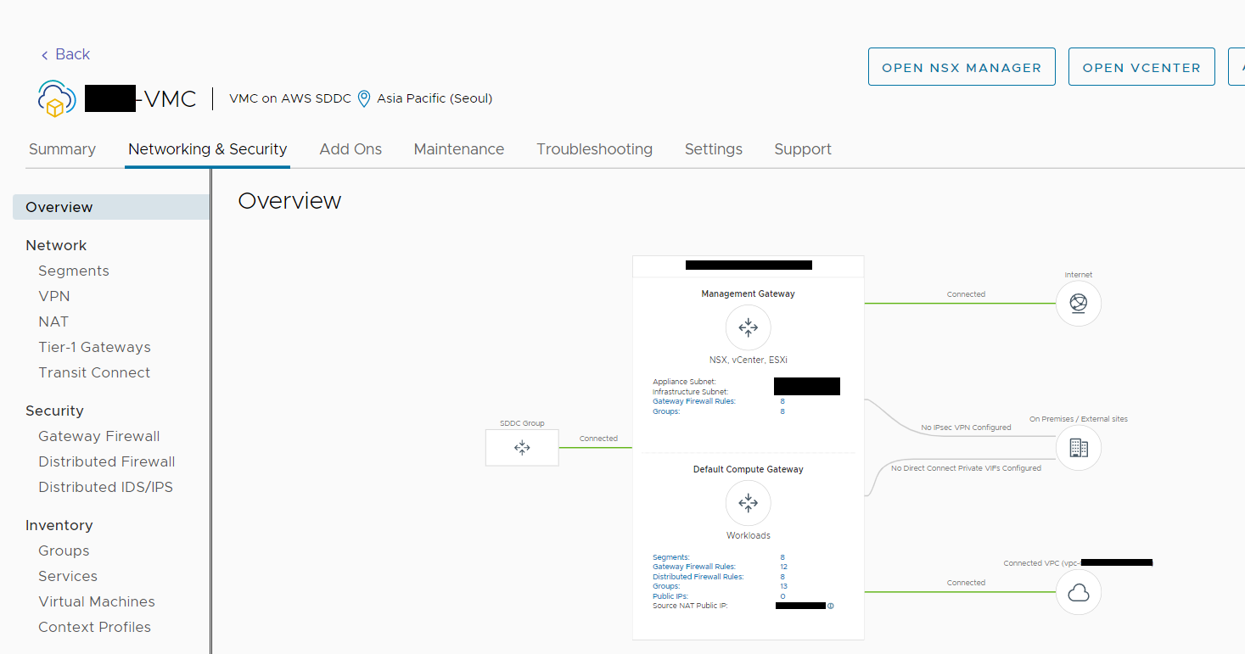Click the Infrastructure Subnet label
Screen dimensions: 1245x654
tap(690, 392)
